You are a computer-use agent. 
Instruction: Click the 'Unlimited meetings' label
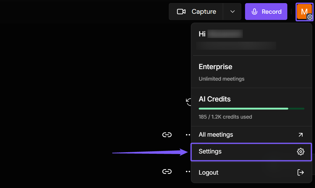pyautogui.click(x=221, y=79)
